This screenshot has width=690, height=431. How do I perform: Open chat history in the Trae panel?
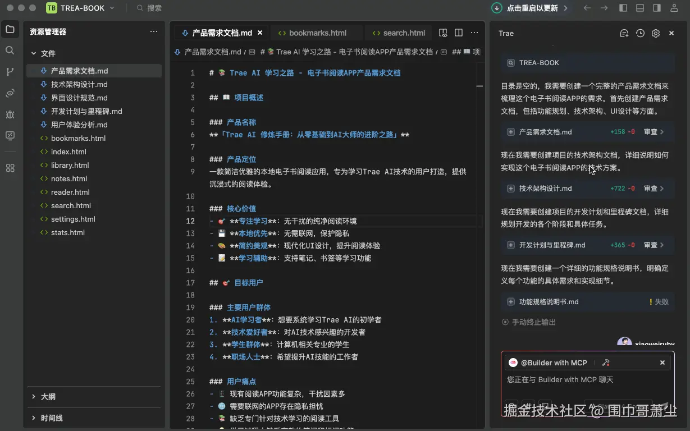click(x=640, y=33)
